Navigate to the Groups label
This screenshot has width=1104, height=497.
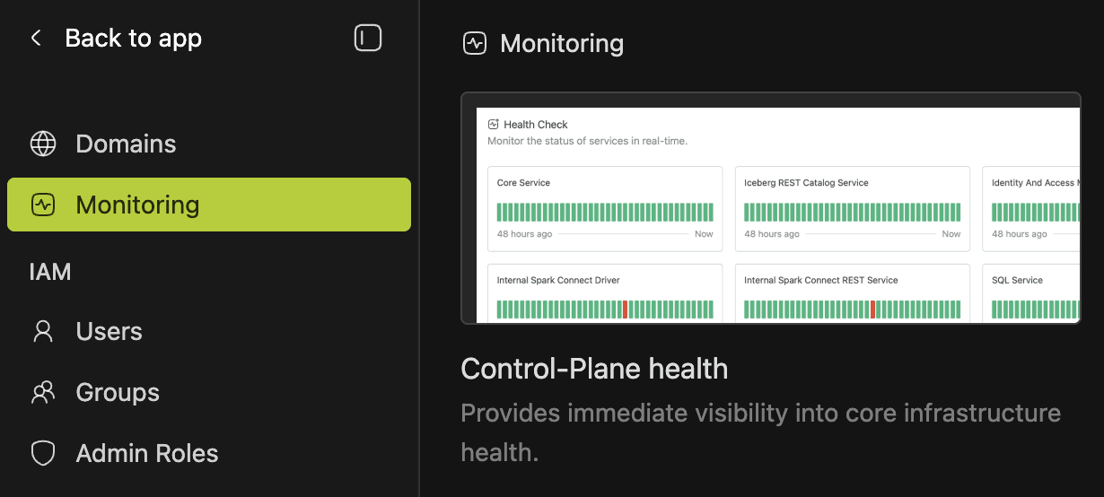click(x=118, y=392)
